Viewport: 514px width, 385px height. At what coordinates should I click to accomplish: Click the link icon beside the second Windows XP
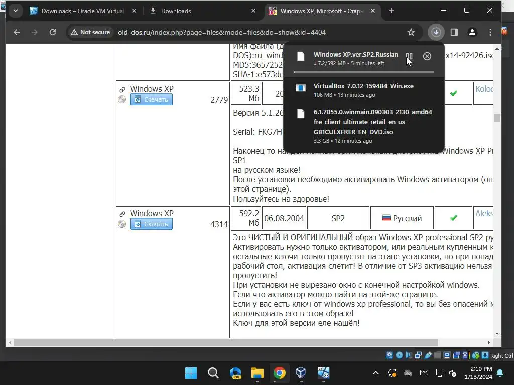point(122,214)
